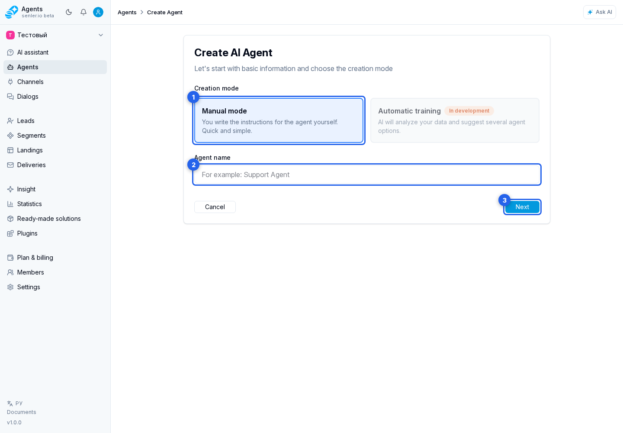Click the language translate icon
The image size is (623, 433).
click(10, 404)
